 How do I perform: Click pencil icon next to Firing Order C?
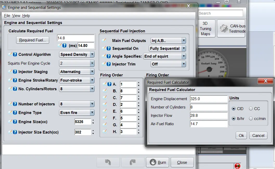pos(105,98)
